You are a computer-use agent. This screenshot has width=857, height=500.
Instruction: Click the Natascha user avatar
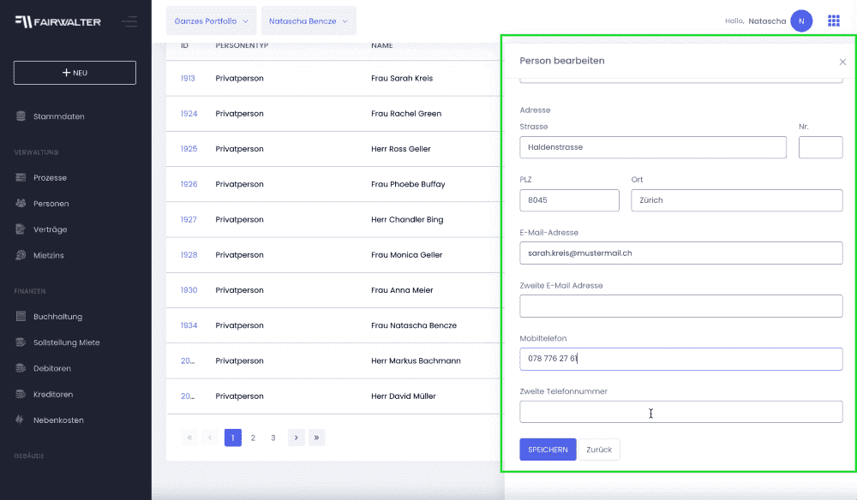[x=801, y=21]
